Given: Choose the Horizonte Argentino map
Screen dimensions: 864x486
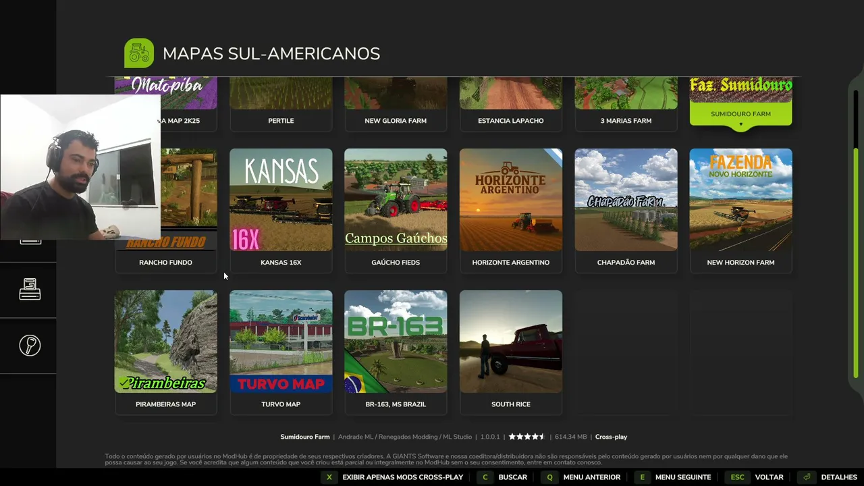Looking at the screenshot, I should pos(511,211).
